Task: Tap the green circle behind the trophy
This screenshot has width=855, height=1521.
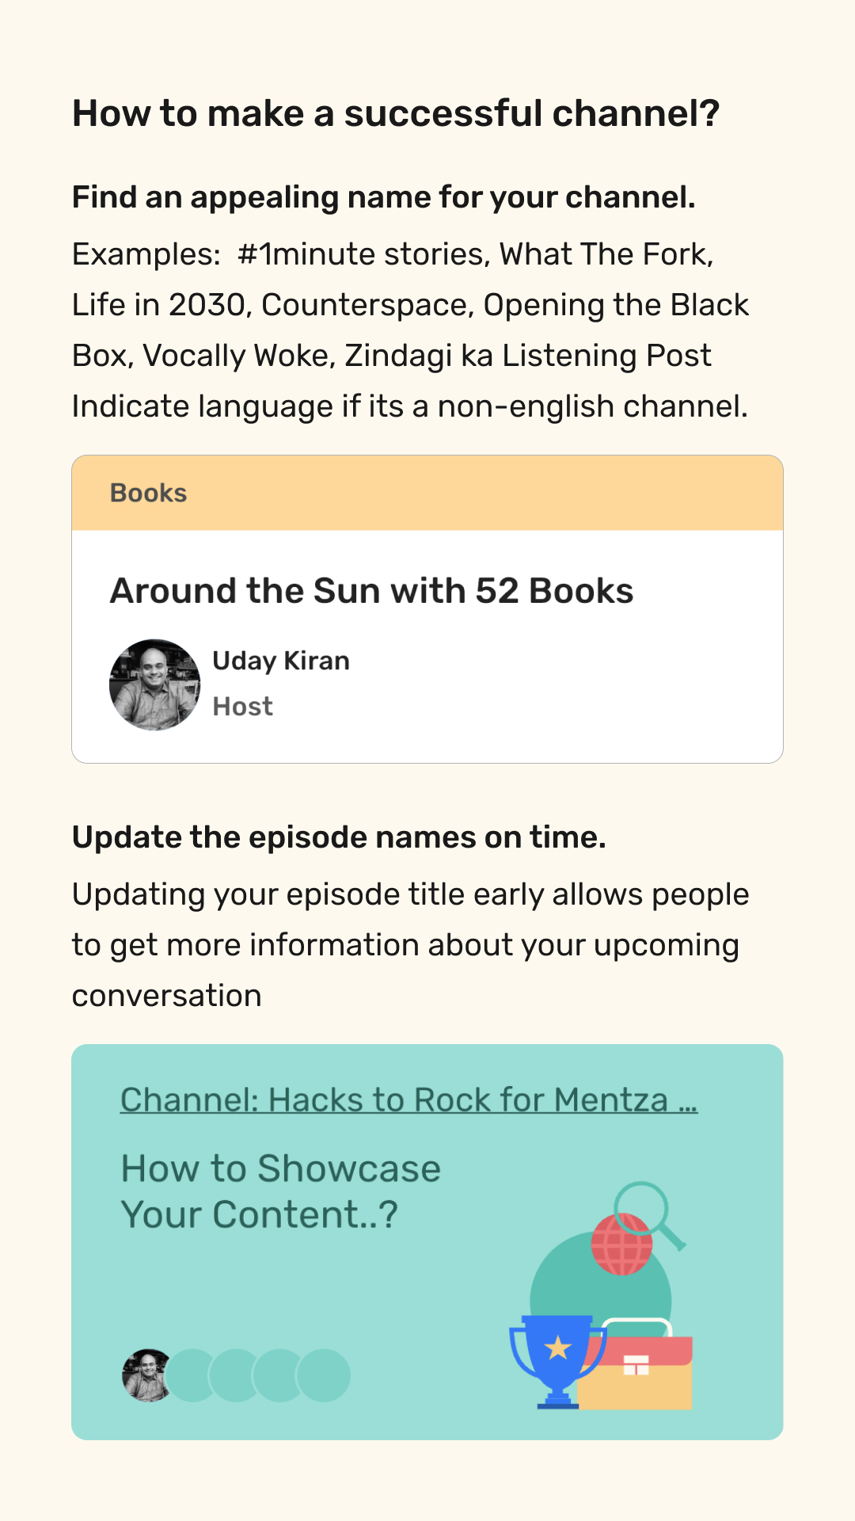Action: [600, 1299]
